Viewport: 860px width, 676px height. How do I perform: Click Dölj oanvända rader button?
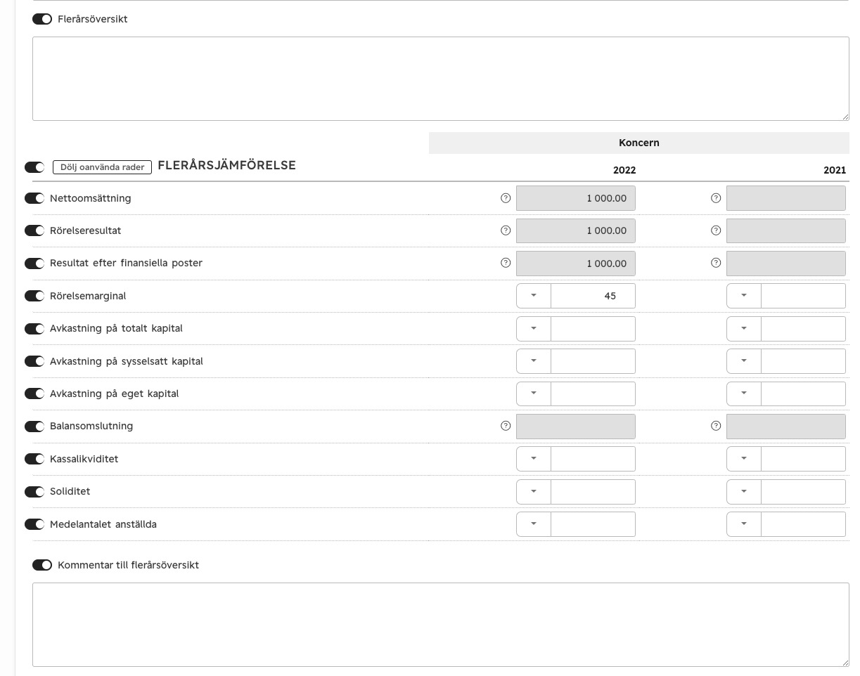tap(103, 167)
